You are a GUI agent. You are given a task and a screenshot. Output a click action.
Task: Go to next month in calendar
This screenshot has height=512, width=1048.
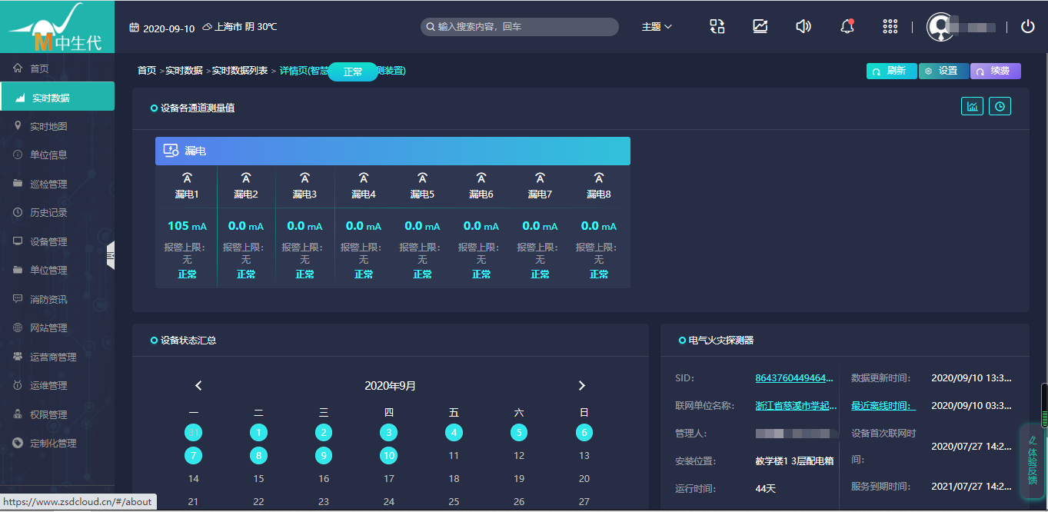click(x=581, y=386)
